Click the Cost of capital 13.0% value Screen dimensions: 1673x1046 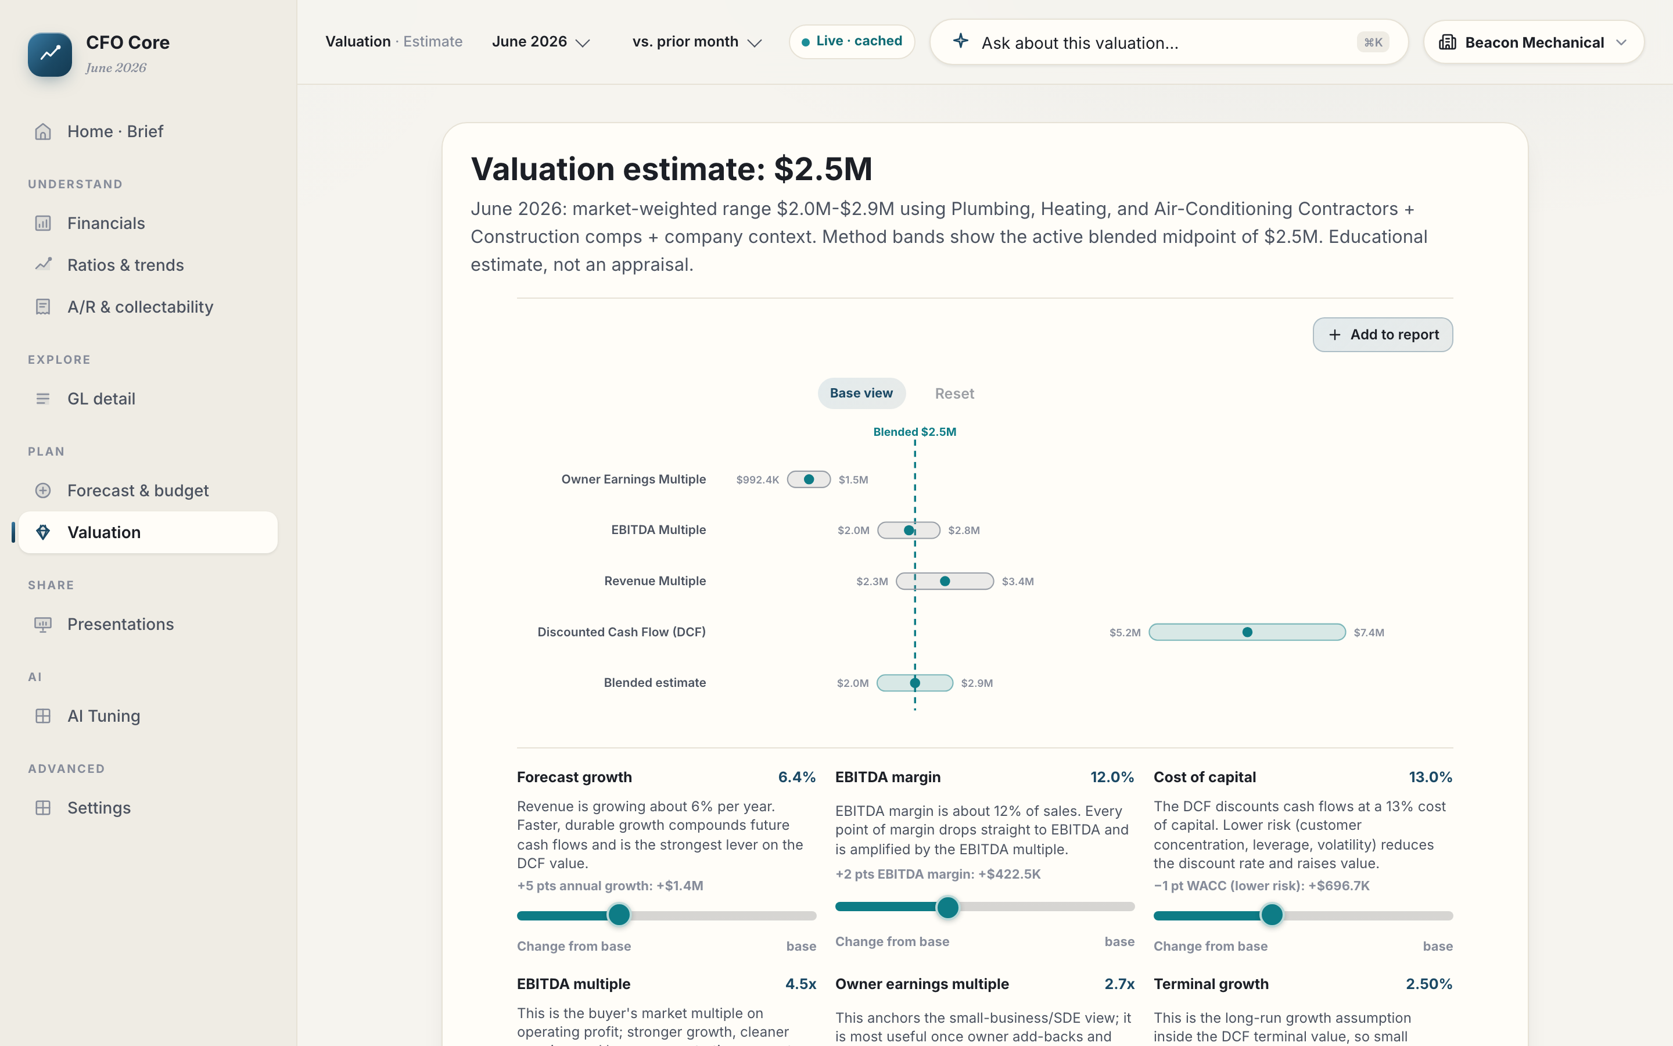tap(1430, 777)
